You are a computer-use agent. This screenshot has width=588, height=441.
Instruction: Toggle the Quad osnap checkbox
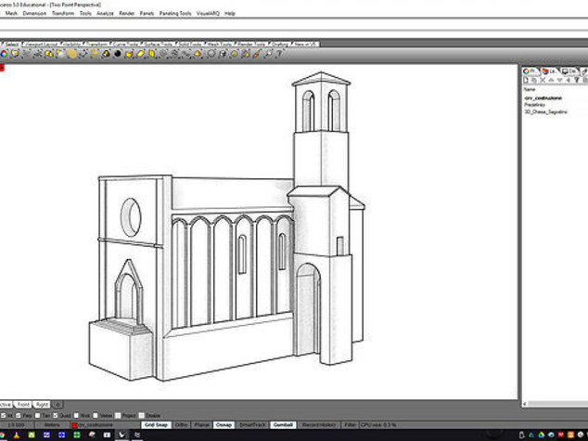(x=56, y=416)
